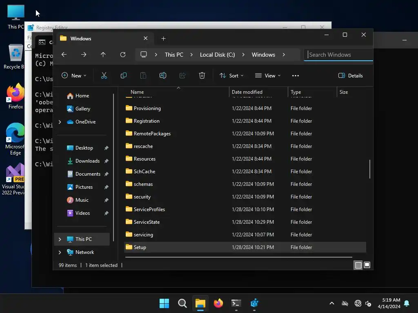Go back with the left arrow
The height and width of the screenshot is (313, 418).
[64, 55]
